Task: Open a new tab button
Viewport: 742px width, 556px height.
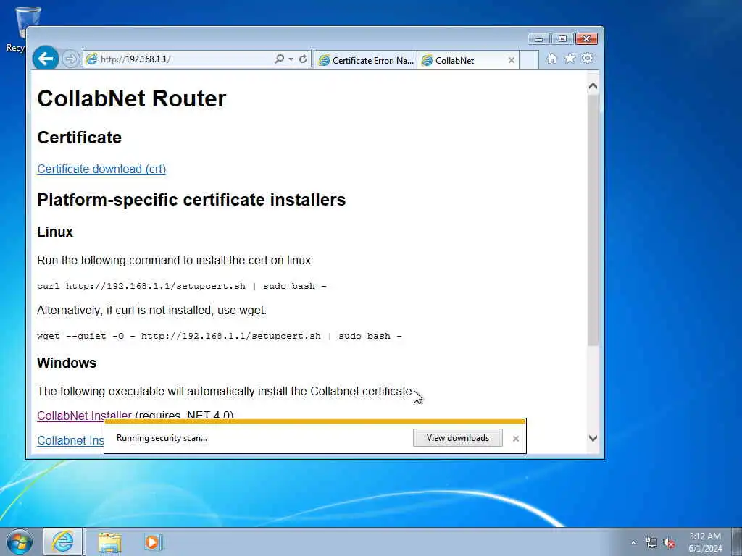Action: pos(529,61)
